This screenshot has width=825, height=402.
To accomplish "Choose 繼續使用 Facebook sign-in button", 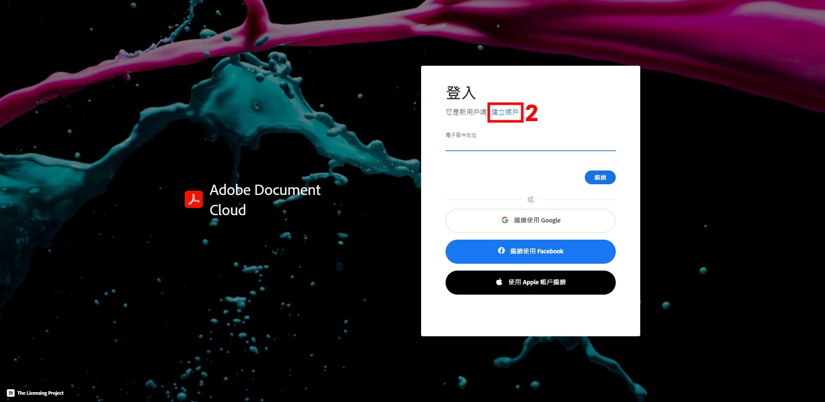I will coord(531,252).
